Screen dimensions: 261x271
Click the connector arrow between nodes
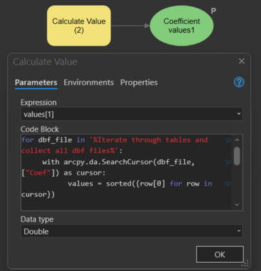[130, 26]
